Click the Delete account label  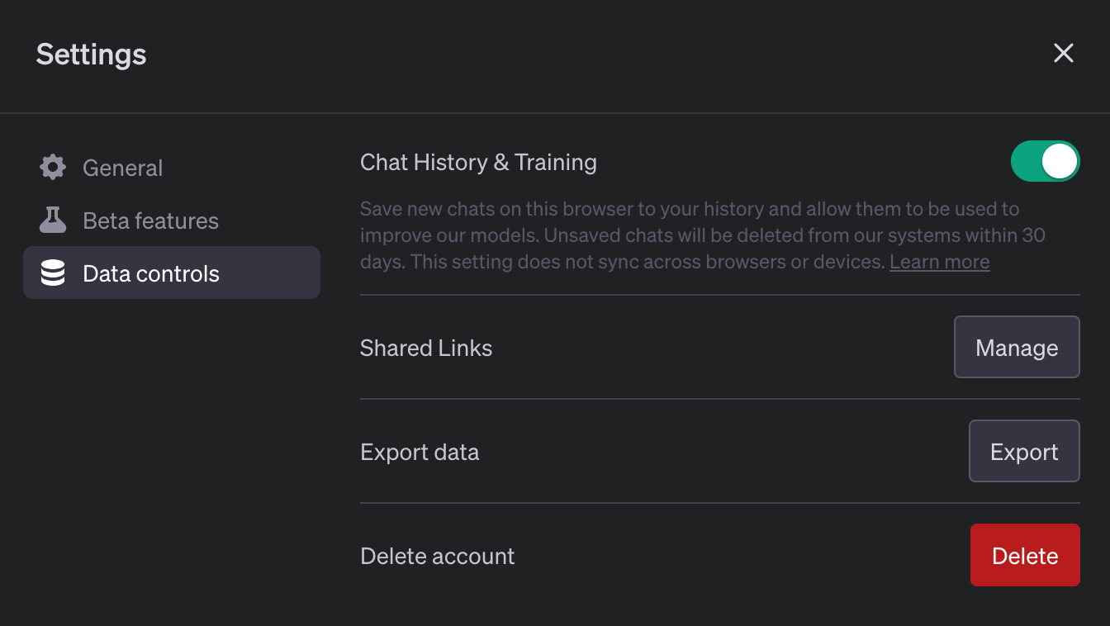(438, 556)
